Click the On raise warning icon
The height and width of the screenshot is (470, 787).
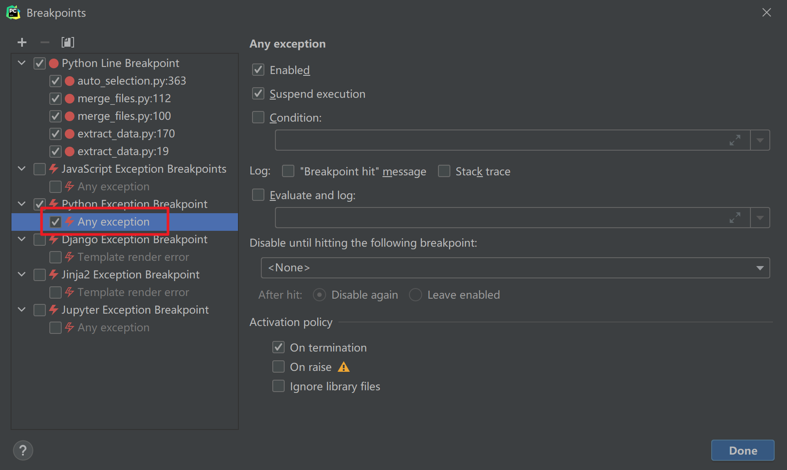[344, 367]
